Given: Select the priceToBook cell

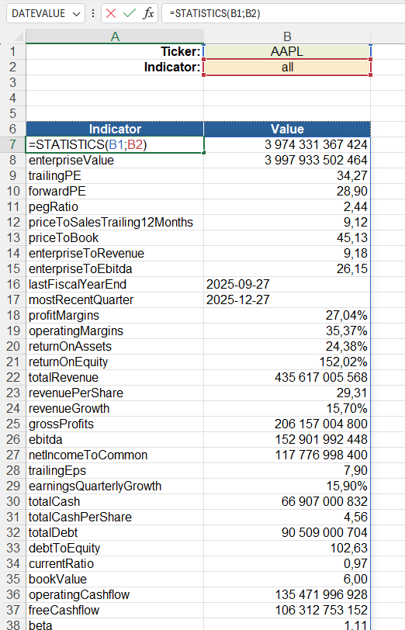Looking at the screenshot, I should [115, 238].
